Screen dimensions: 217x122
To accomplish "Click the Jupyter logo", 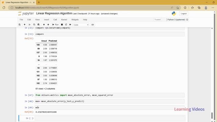I will [26, 14].
